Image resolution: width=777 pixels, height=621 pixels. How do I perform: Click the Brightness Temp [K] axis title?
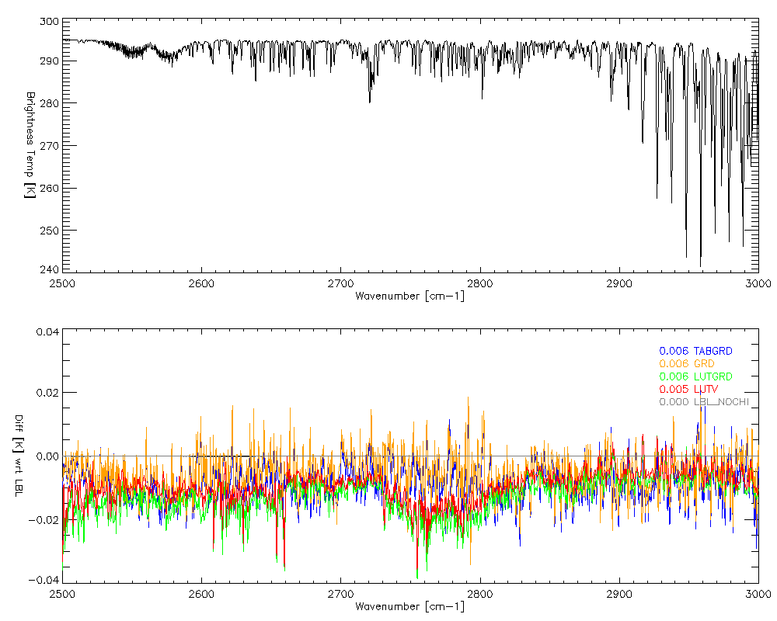[x=30, y=144]
